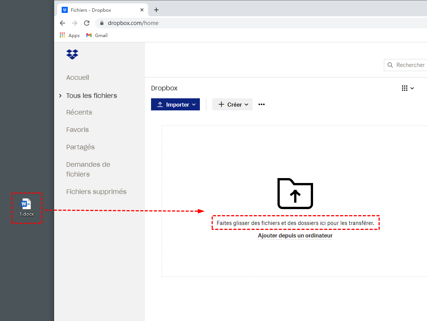Click the upload folder icon
427x321 pixels.
coord(295,194)
